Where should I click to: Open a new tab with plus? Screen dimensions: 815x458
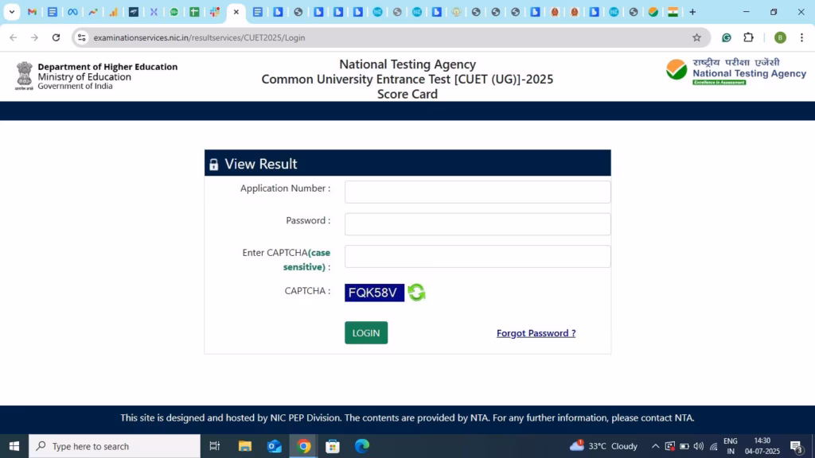(x=692, y=12)
